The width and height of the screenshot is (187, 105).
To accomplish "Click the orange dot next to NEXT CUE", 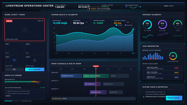I will tap(53, 99).
